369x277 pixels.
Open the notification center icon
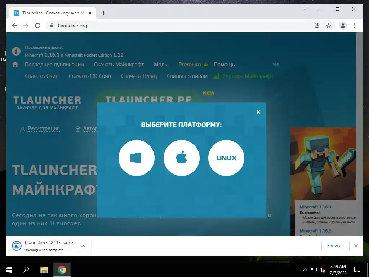pyautogui.click(x=357, y=270)
